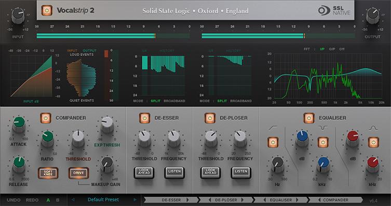Click the high-pass filter Hz knob
Viewport: 391px width, 206px height.
[277, 164]
